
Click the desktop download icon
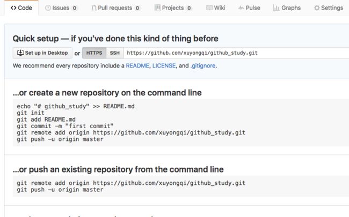click(x=20, y=53)
